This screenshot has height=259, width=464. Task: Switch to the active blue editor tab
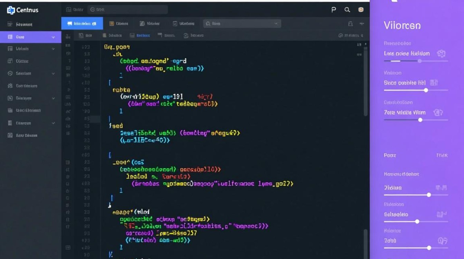coord(82,23)
